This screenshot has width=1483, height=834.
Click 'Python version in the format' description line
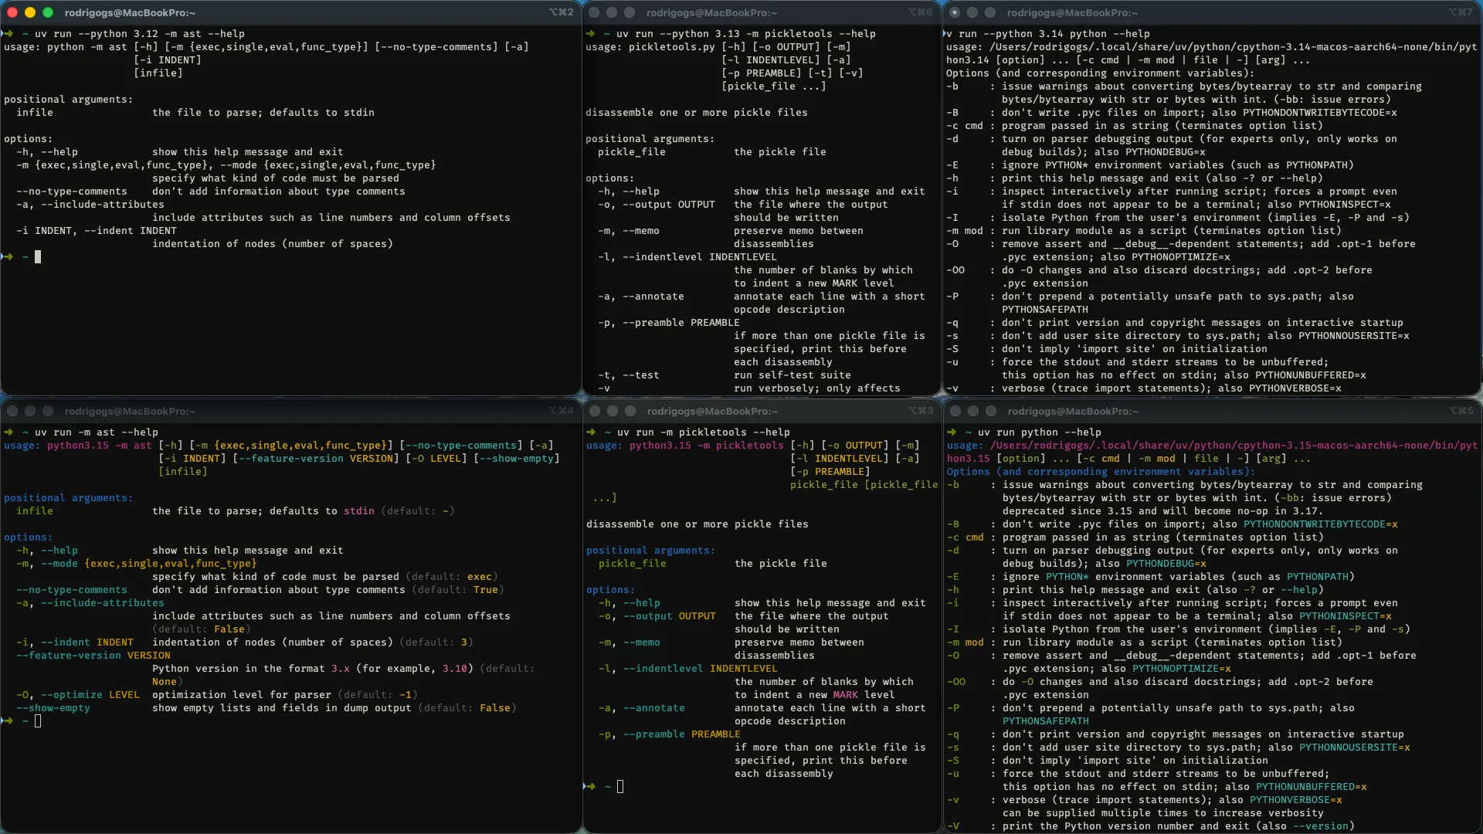(x=239, y=669)
